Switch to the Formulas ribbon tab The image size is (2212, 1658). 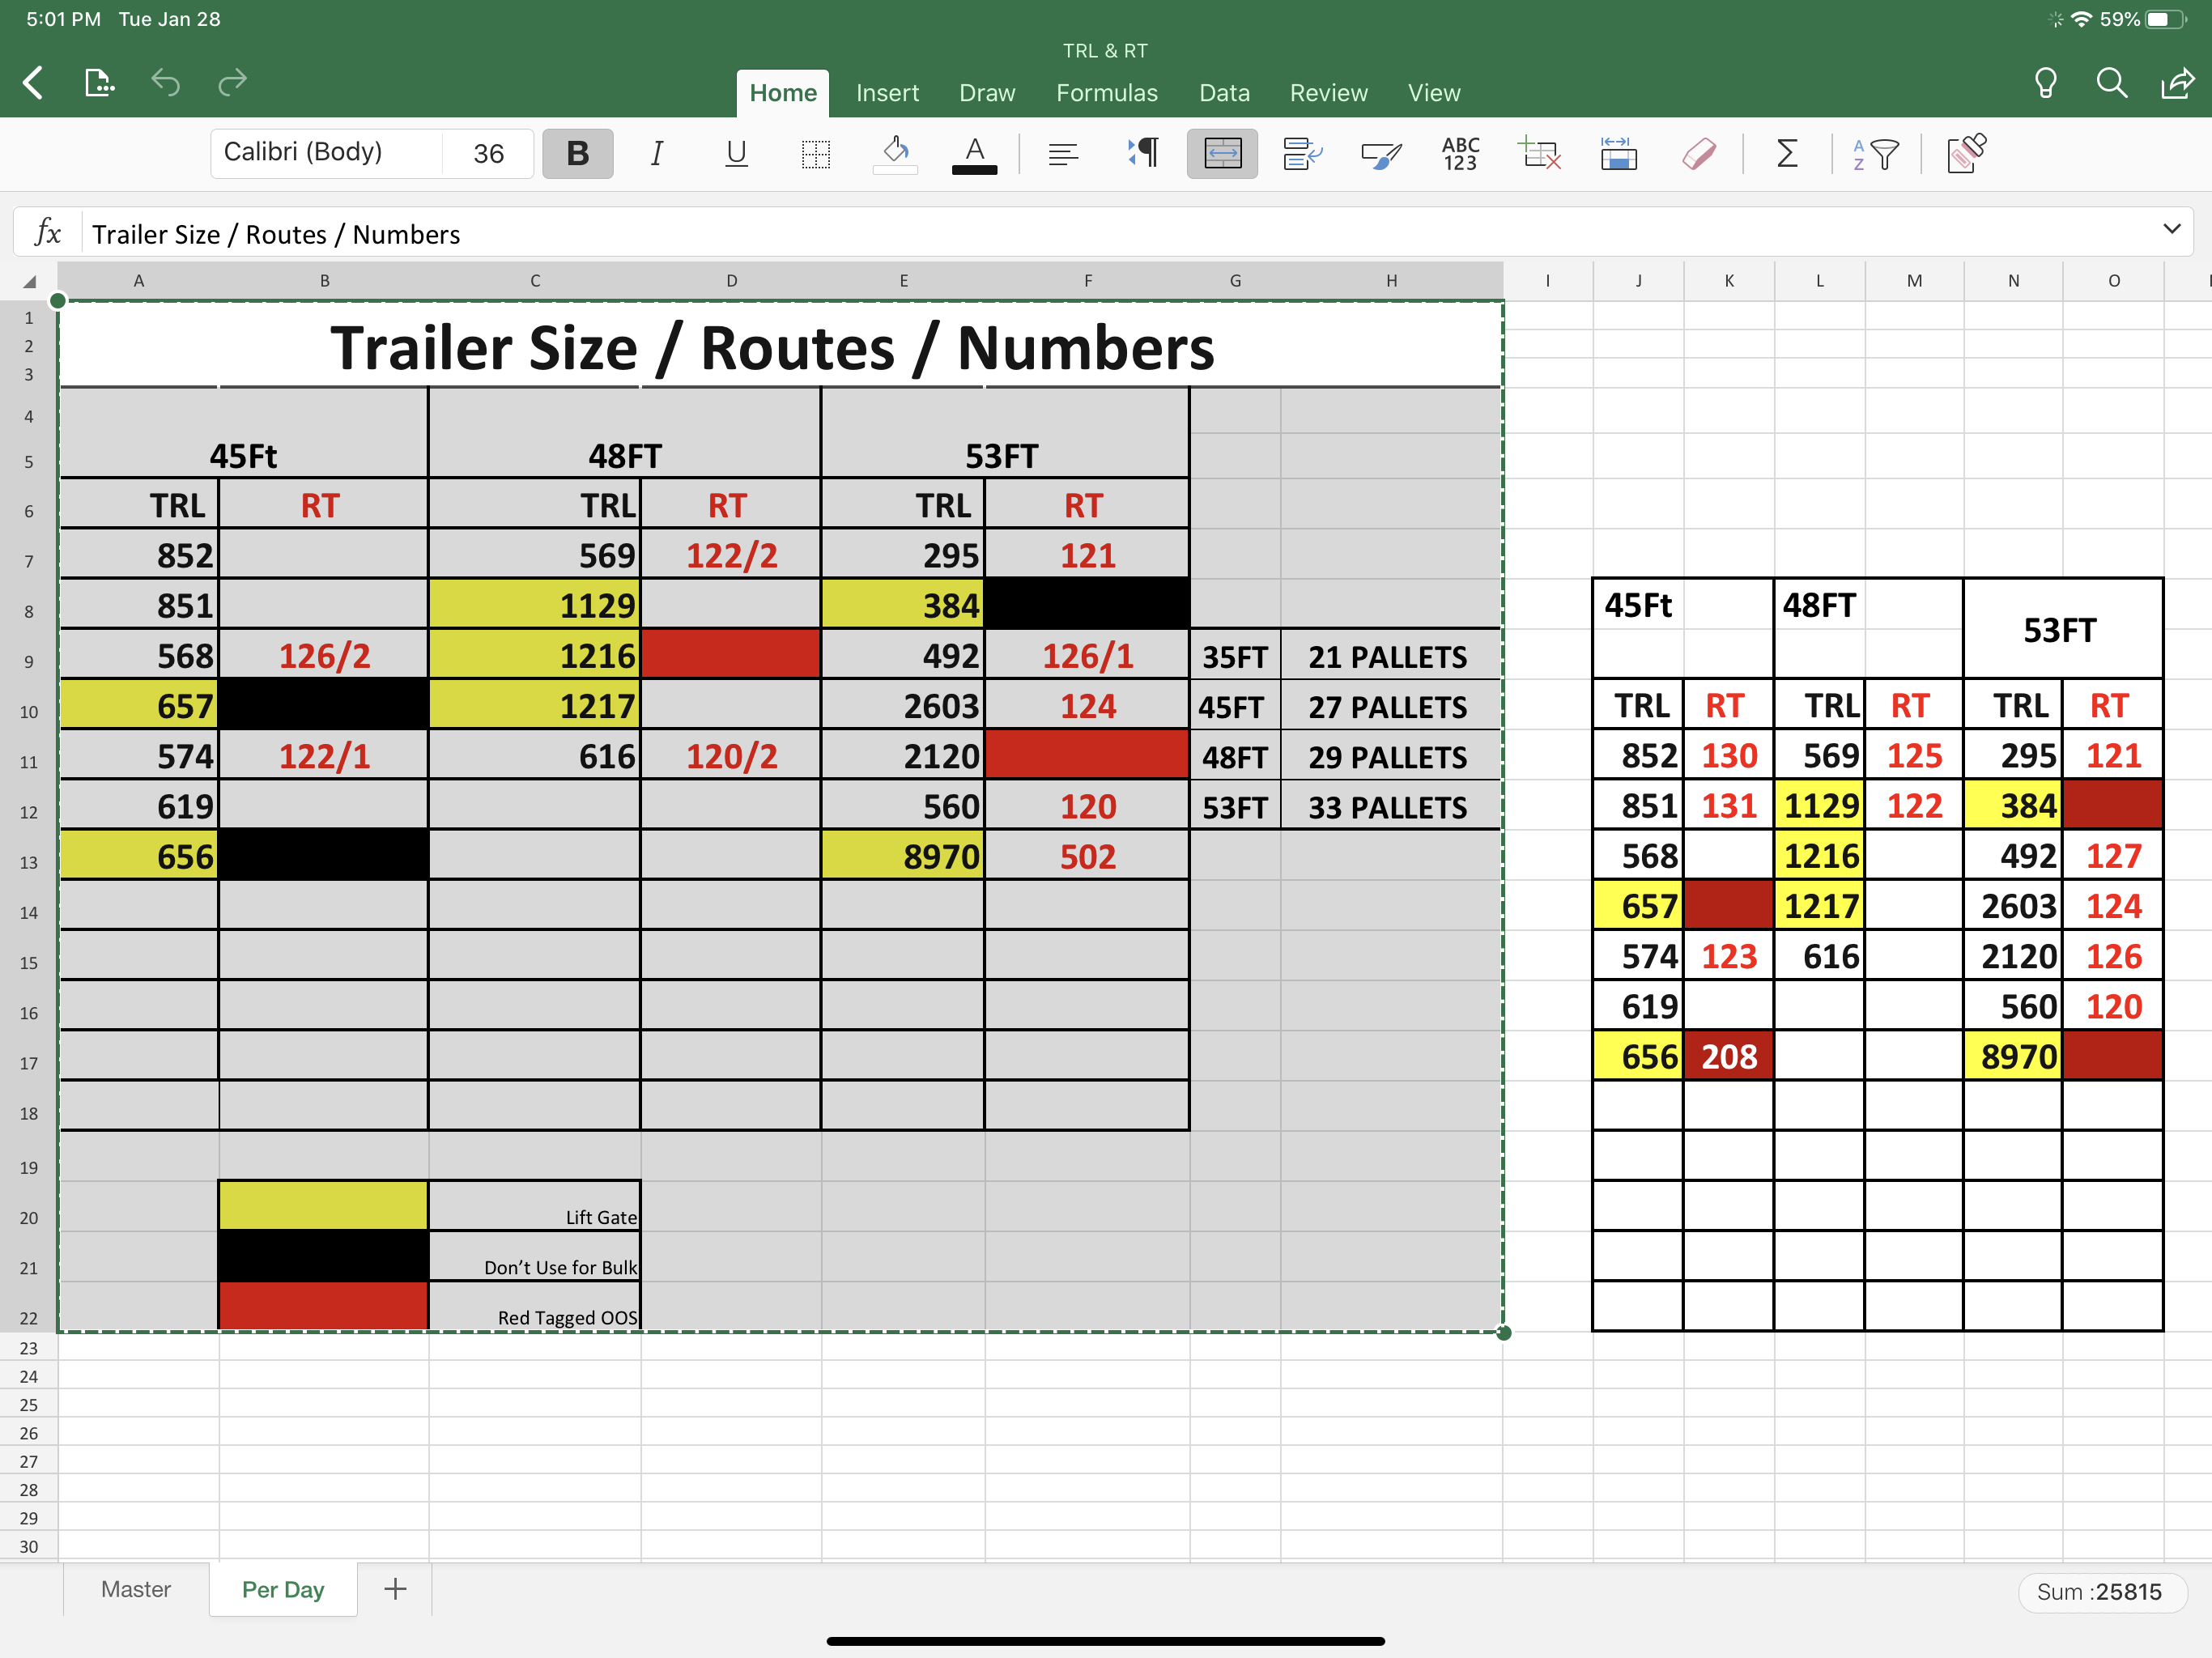(1106, 93)
